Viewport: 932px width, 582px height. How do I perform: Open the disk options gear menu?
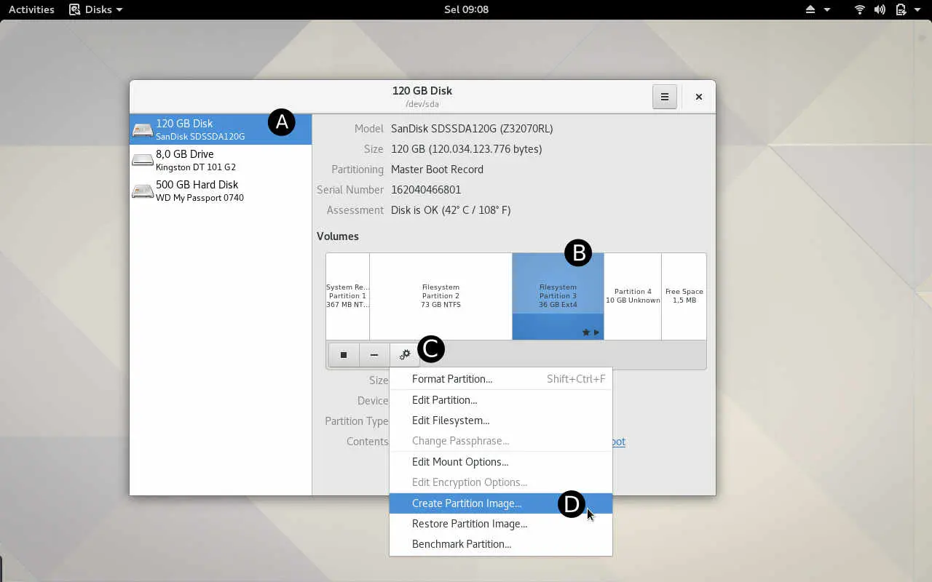[404, 354]
